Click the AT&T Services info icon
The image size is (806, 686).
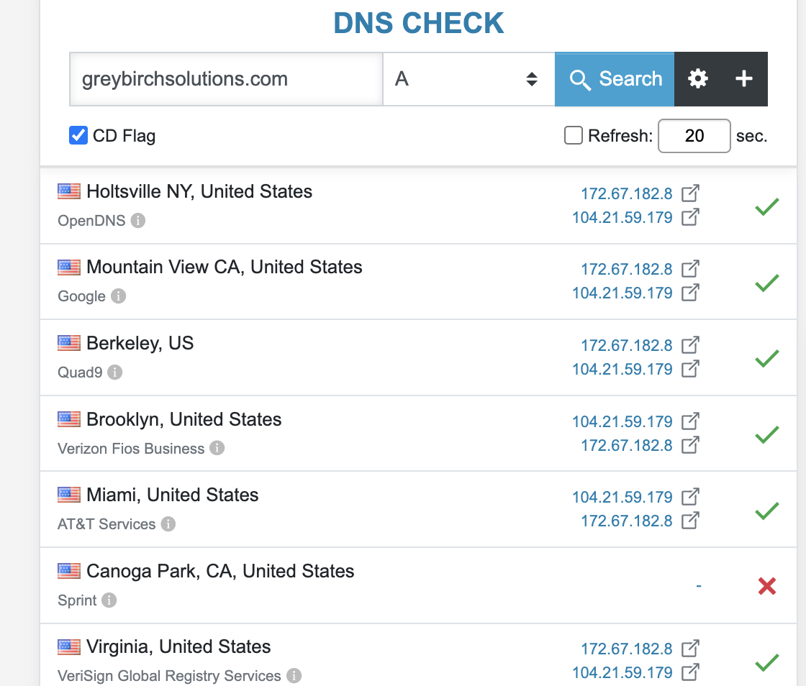(x=168, y=524)
